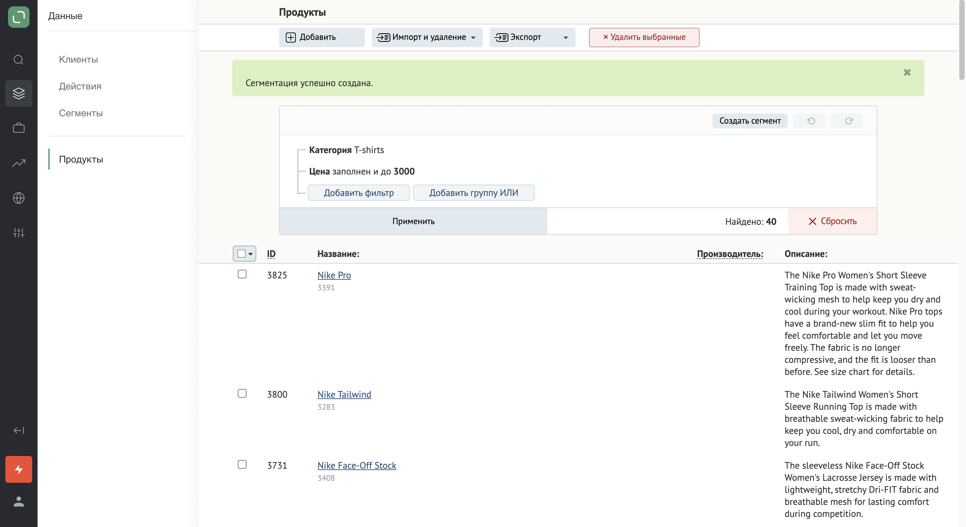Click the ID value 3800

277,394
